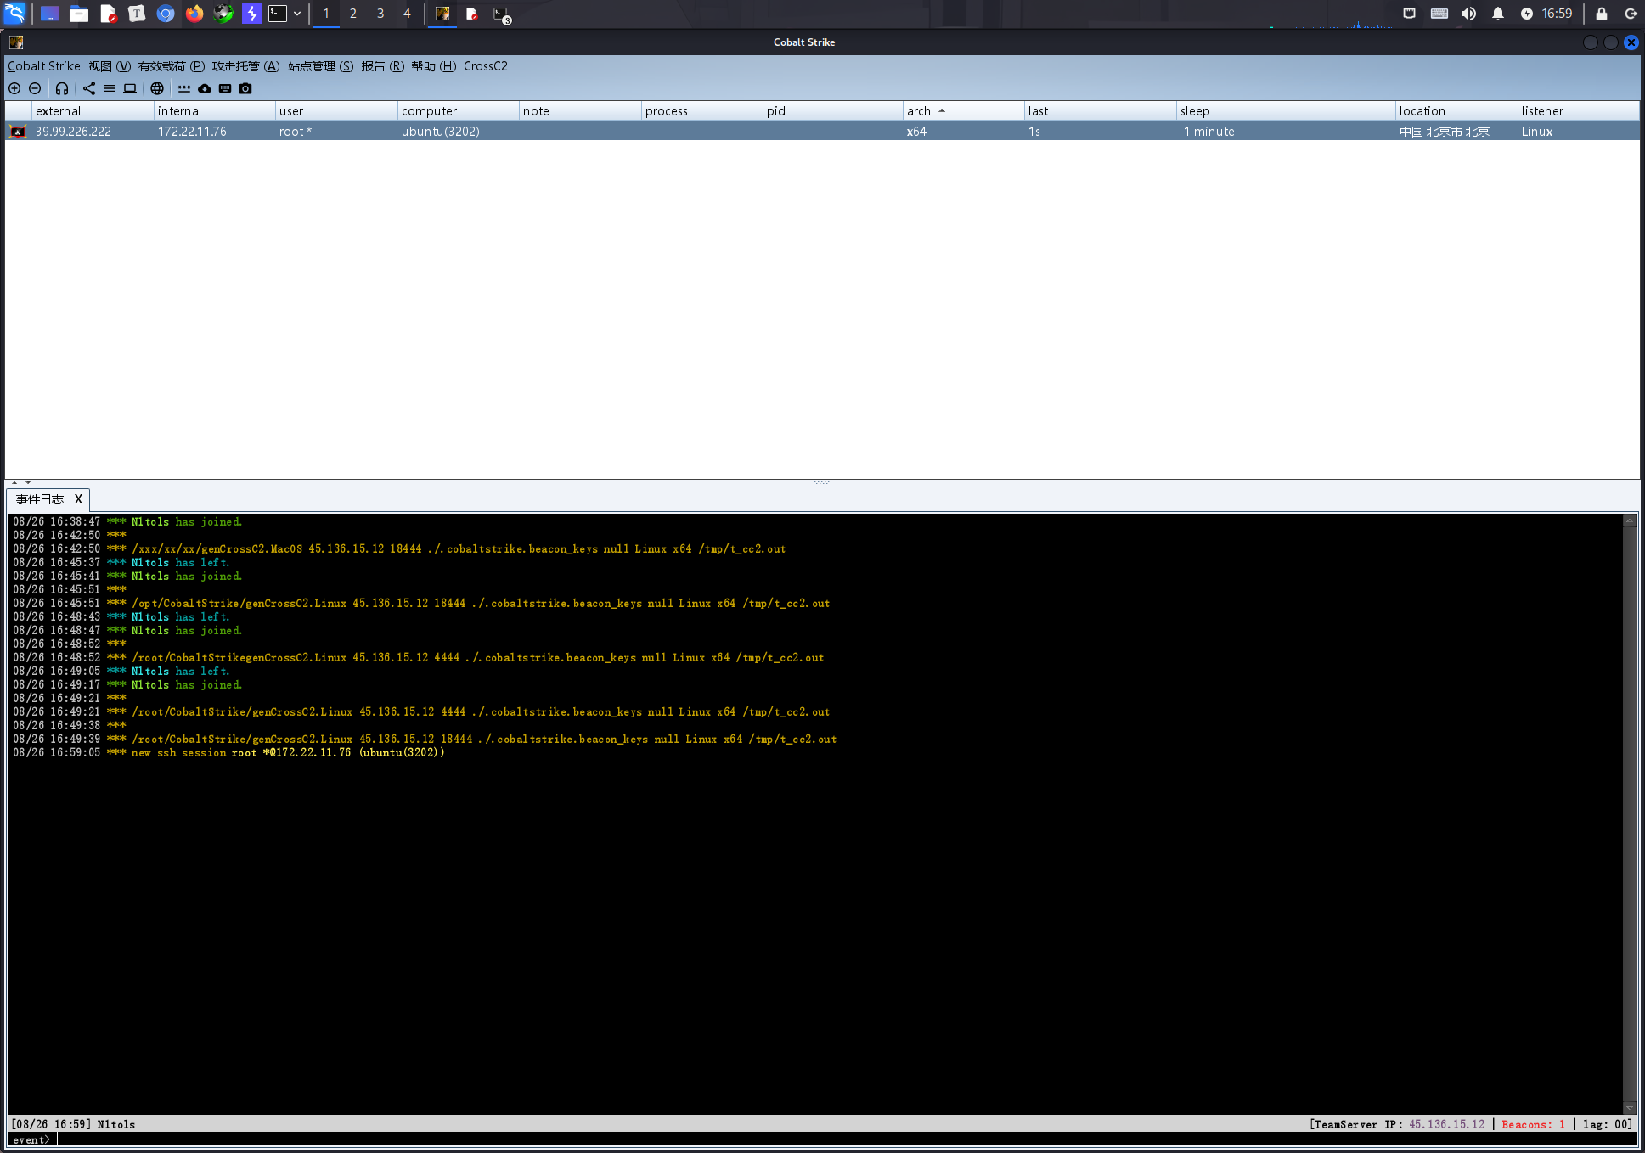Click the event command input field
The height and width of the screenshot is (1153, 1645).
point(764,1140)
